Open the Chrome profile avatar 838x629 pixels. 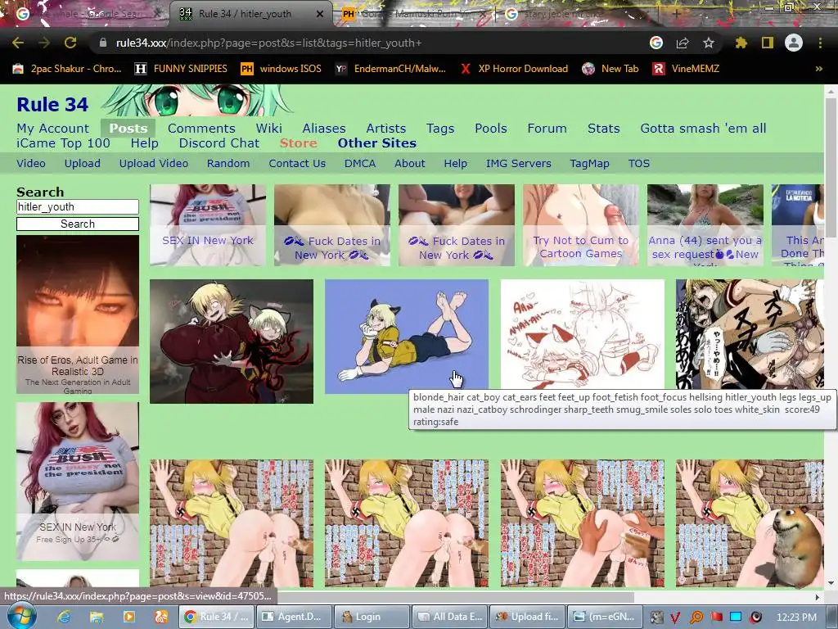point(794,43)
